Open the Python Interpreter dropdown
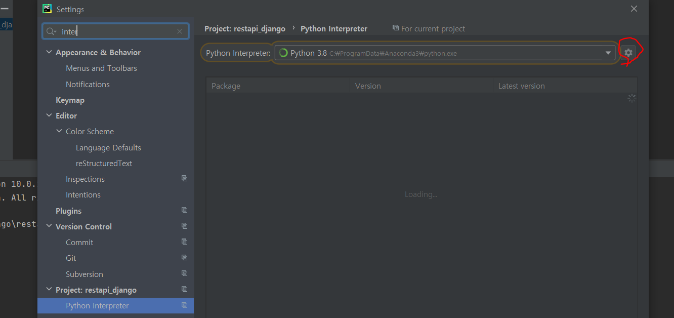 tap(608, 53)
